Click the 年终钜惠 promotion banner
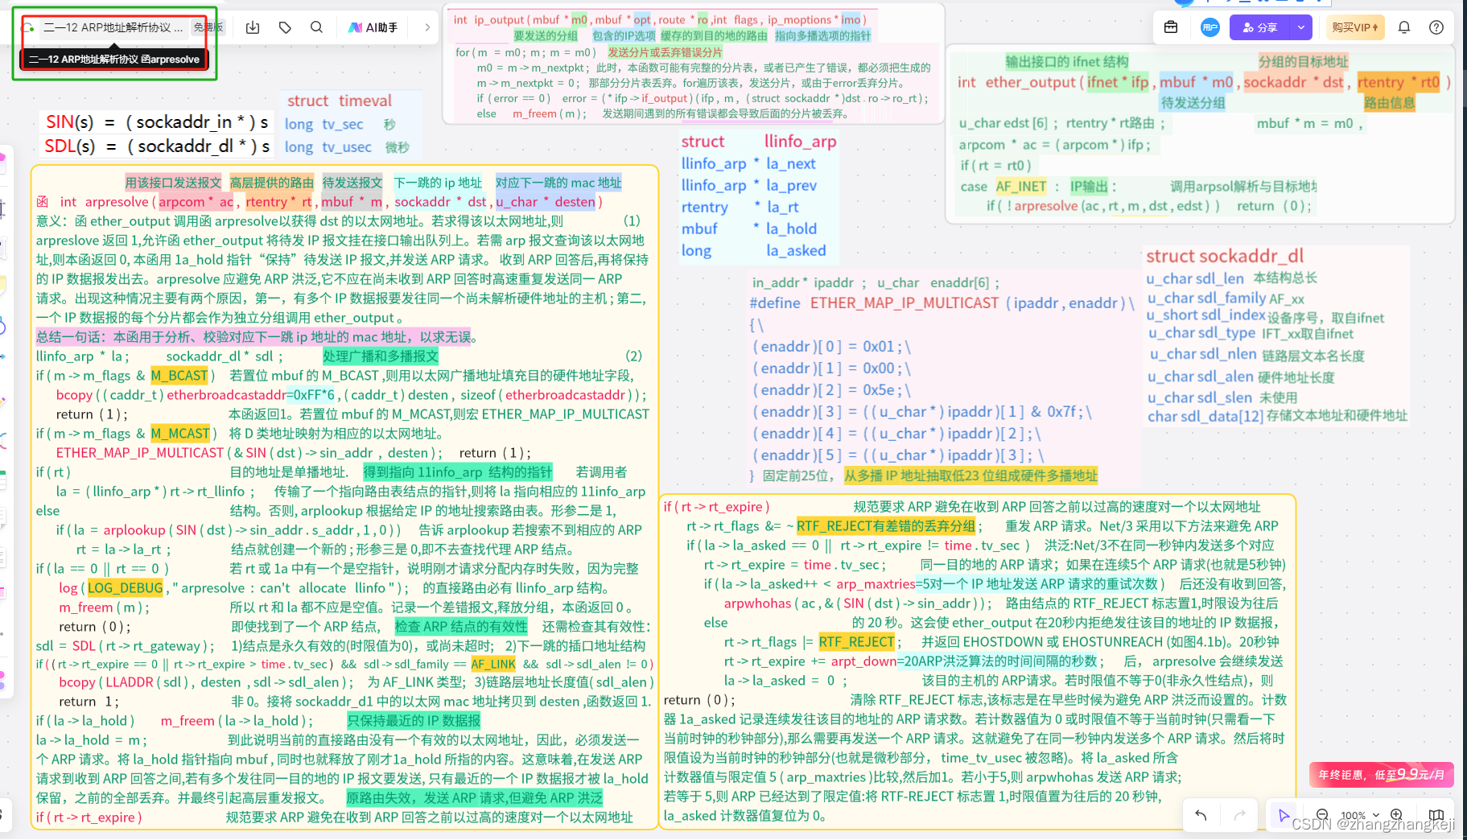This screenshot has width=1467, height=840. point(1382,775)
